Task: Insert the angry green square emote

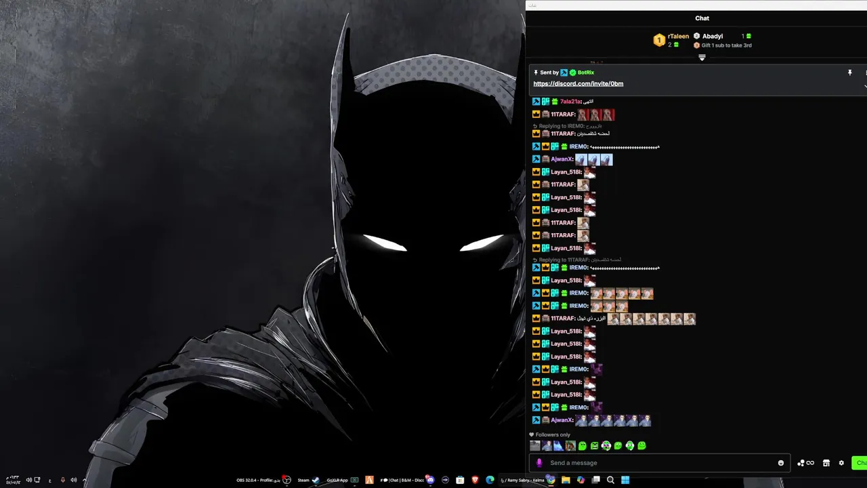Action: (595, 446)
